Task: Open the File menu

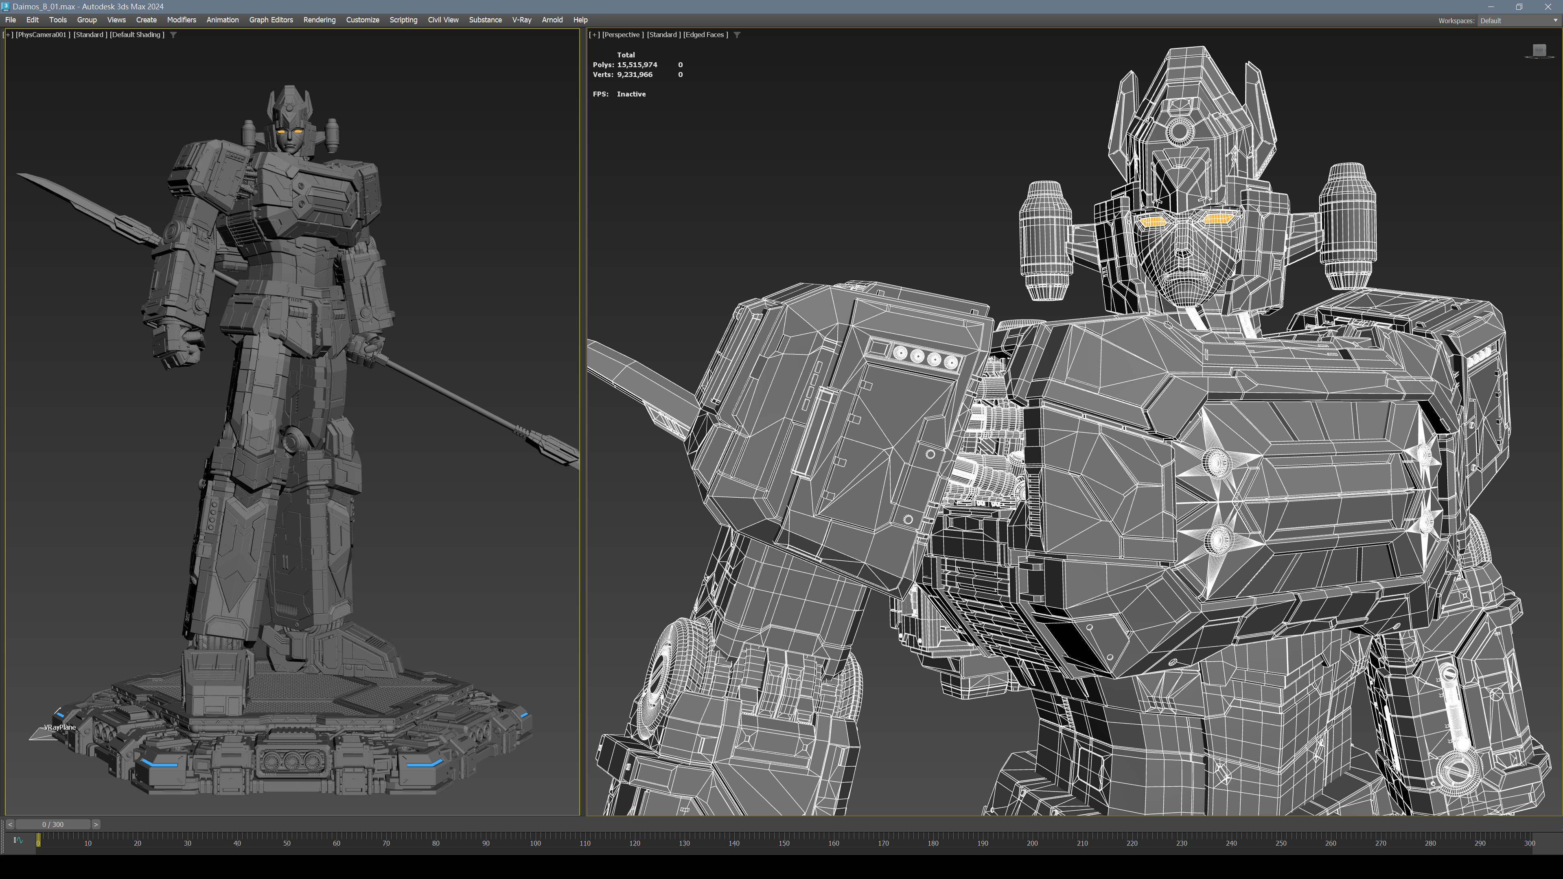Action: (x=10, y=20)
